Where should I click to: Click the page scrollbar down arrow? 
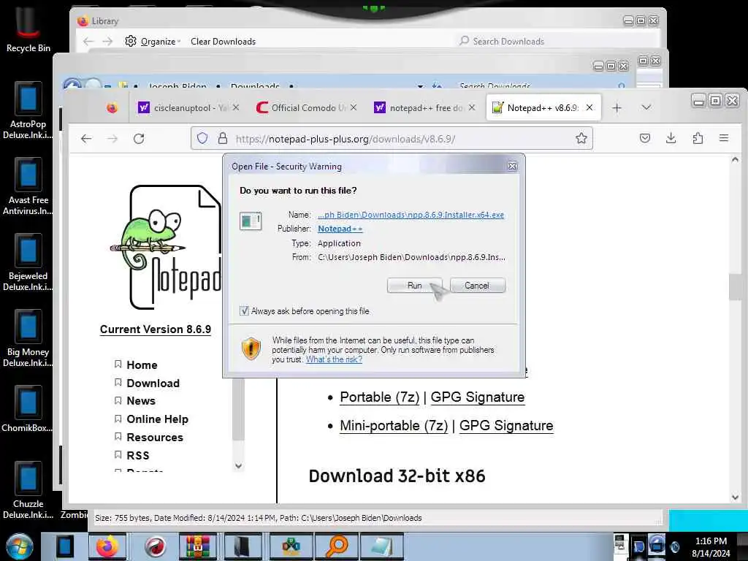coord(735,497)
